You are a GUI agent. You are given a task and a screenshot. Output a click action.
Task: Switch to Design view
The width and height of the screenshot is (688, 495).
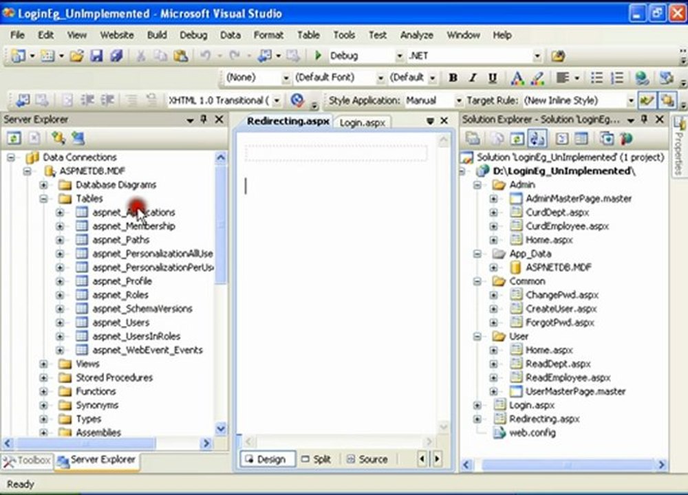pyautogui.click(x=266, y=459)
